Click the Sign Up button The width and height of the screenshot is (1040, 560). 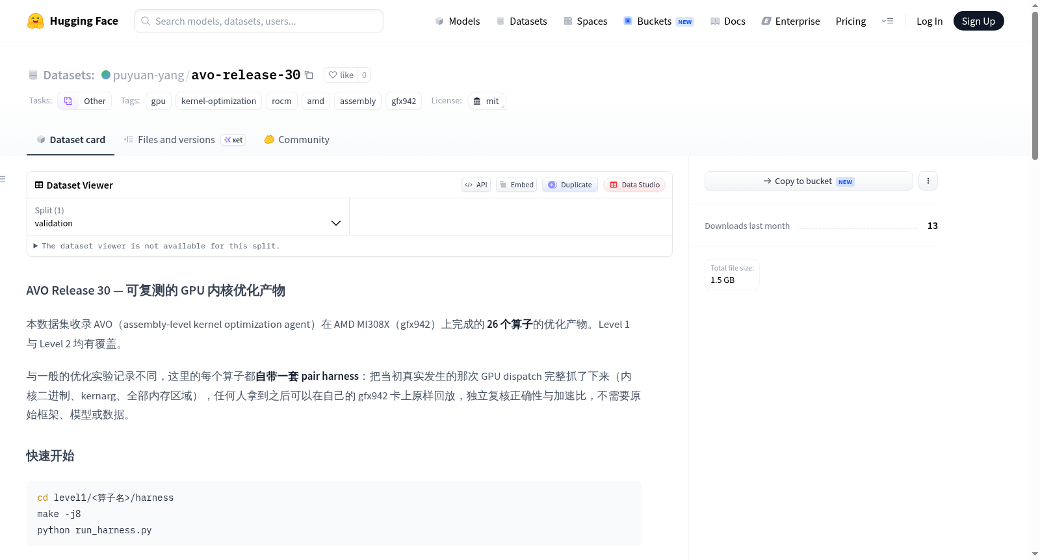[x=978, y=21]
